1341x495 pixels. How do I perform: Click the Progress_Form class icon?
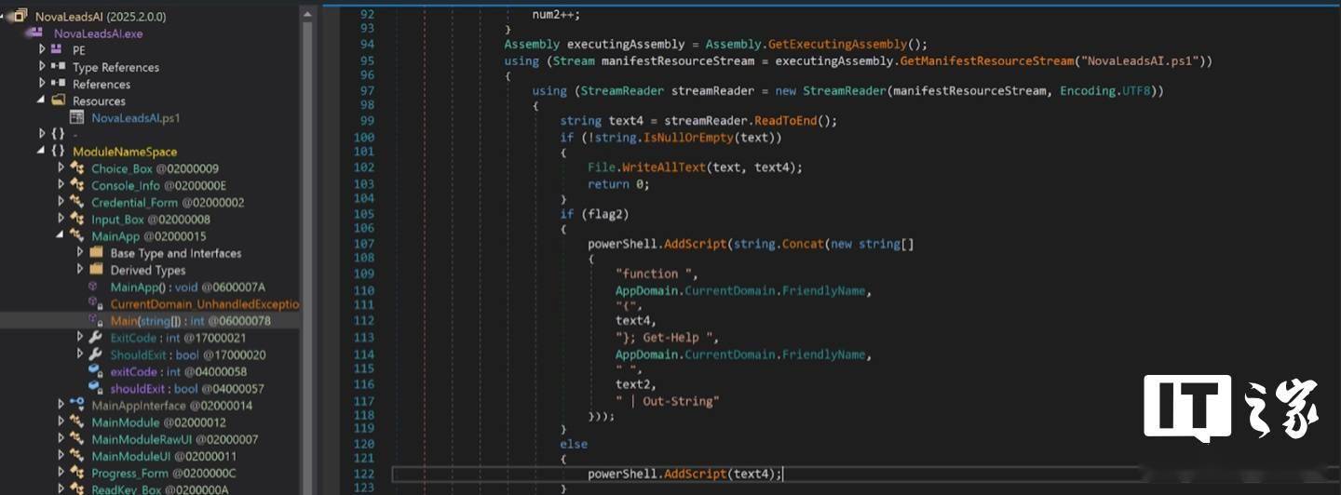pyautogui.click(x=76, y=473)
